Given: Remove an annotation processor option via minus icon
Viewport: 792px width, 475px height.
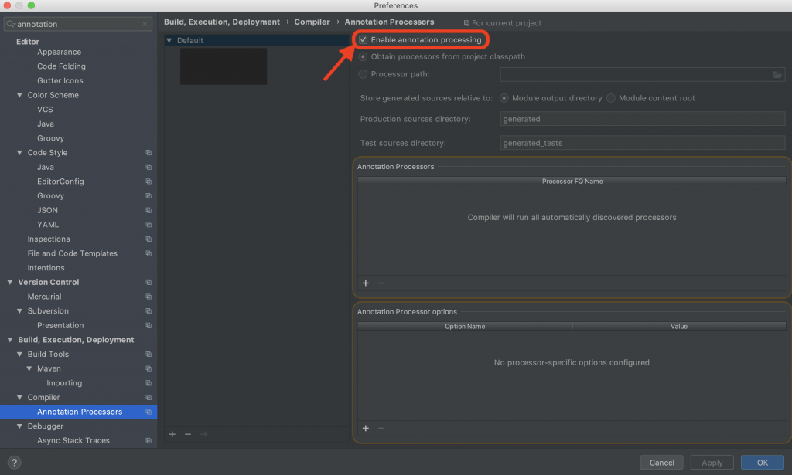Looking at the screenshot, I should pyautogui.click(x=381, y=428).
